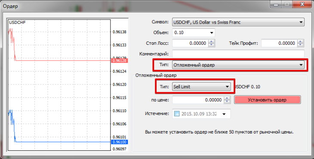Viewport: 314px width, 159px height.
Task: Click the USDCHF chart title
Action: coord(17,22)
